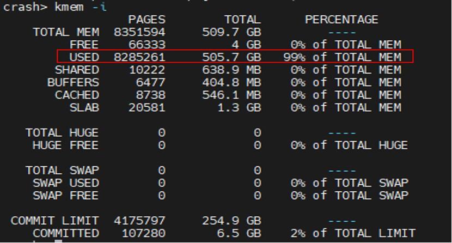Click the TOTAL MEM row label
The width and height of the screenshot is (452, 243).
tap(66, 32)
